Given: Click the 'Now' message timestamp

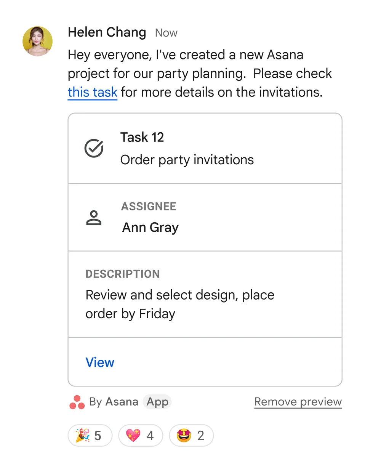Looking at the screenshot, I should pyautogui.click(x=166, y=33).
